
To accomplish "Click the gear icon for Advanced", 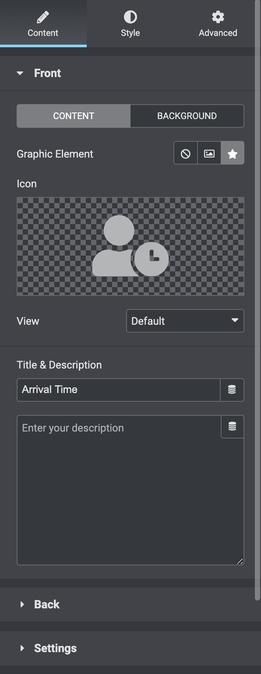I will [x=218, y=17].
